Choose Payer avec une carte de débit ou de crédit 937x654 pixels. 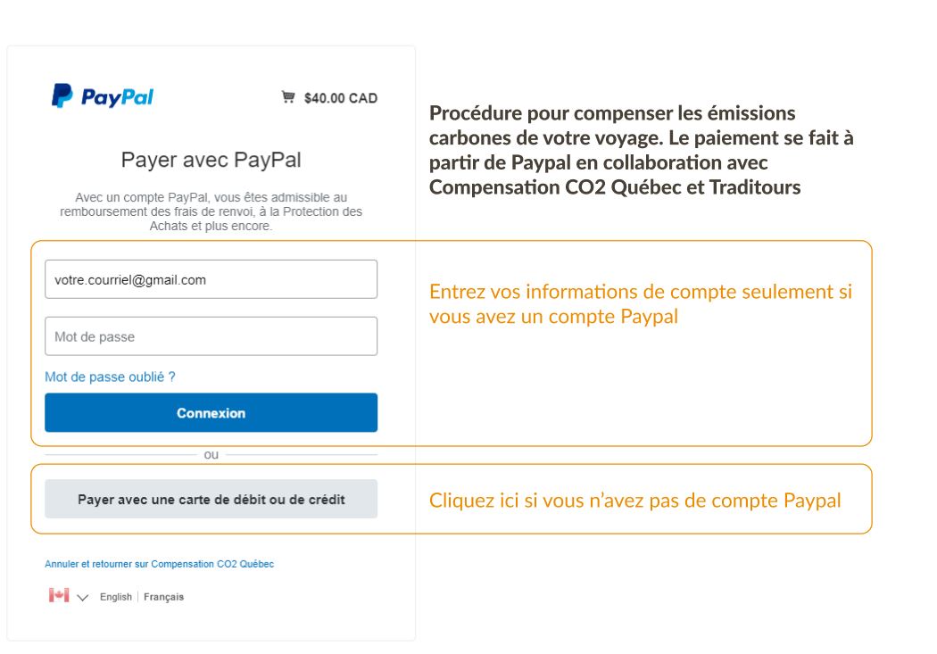[x=211, y=500]
